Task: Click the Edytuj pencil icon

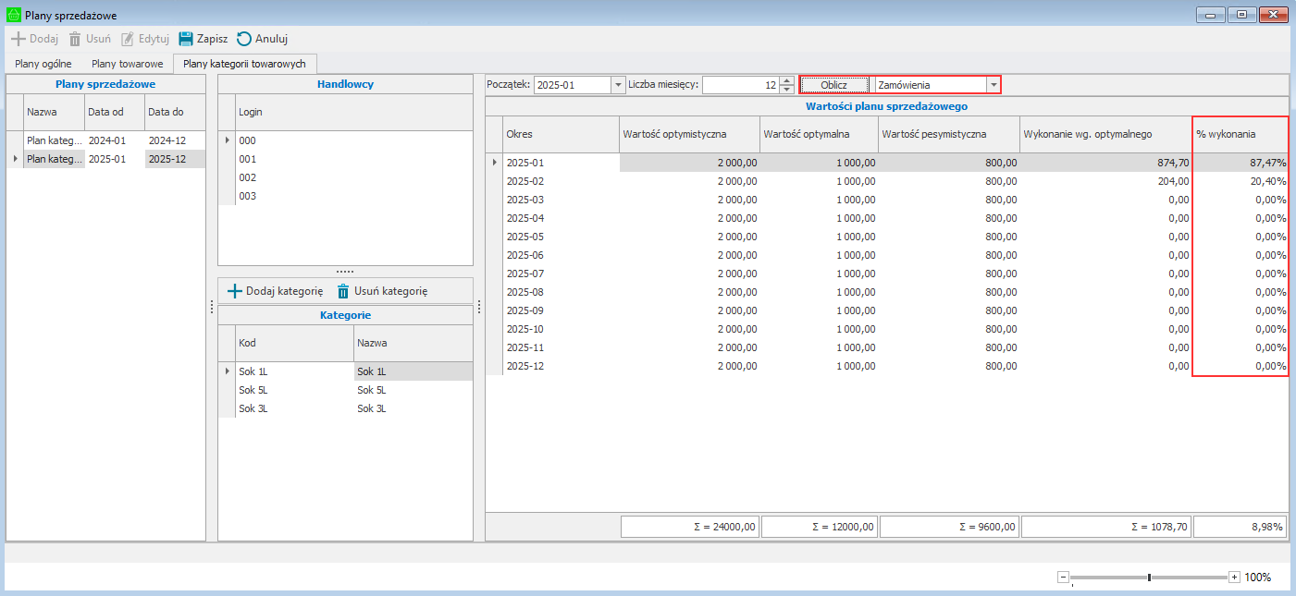Action: 128,39
